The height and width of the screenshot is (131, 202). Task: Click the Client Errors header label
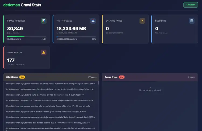(x=12, y=77)
